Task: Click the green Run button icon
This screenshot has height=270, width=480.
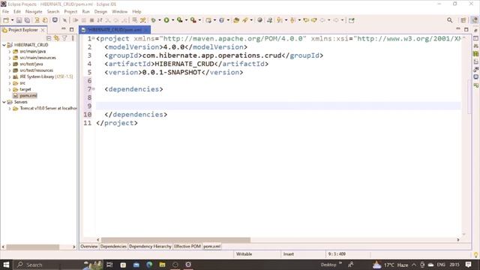Action: 166,20
